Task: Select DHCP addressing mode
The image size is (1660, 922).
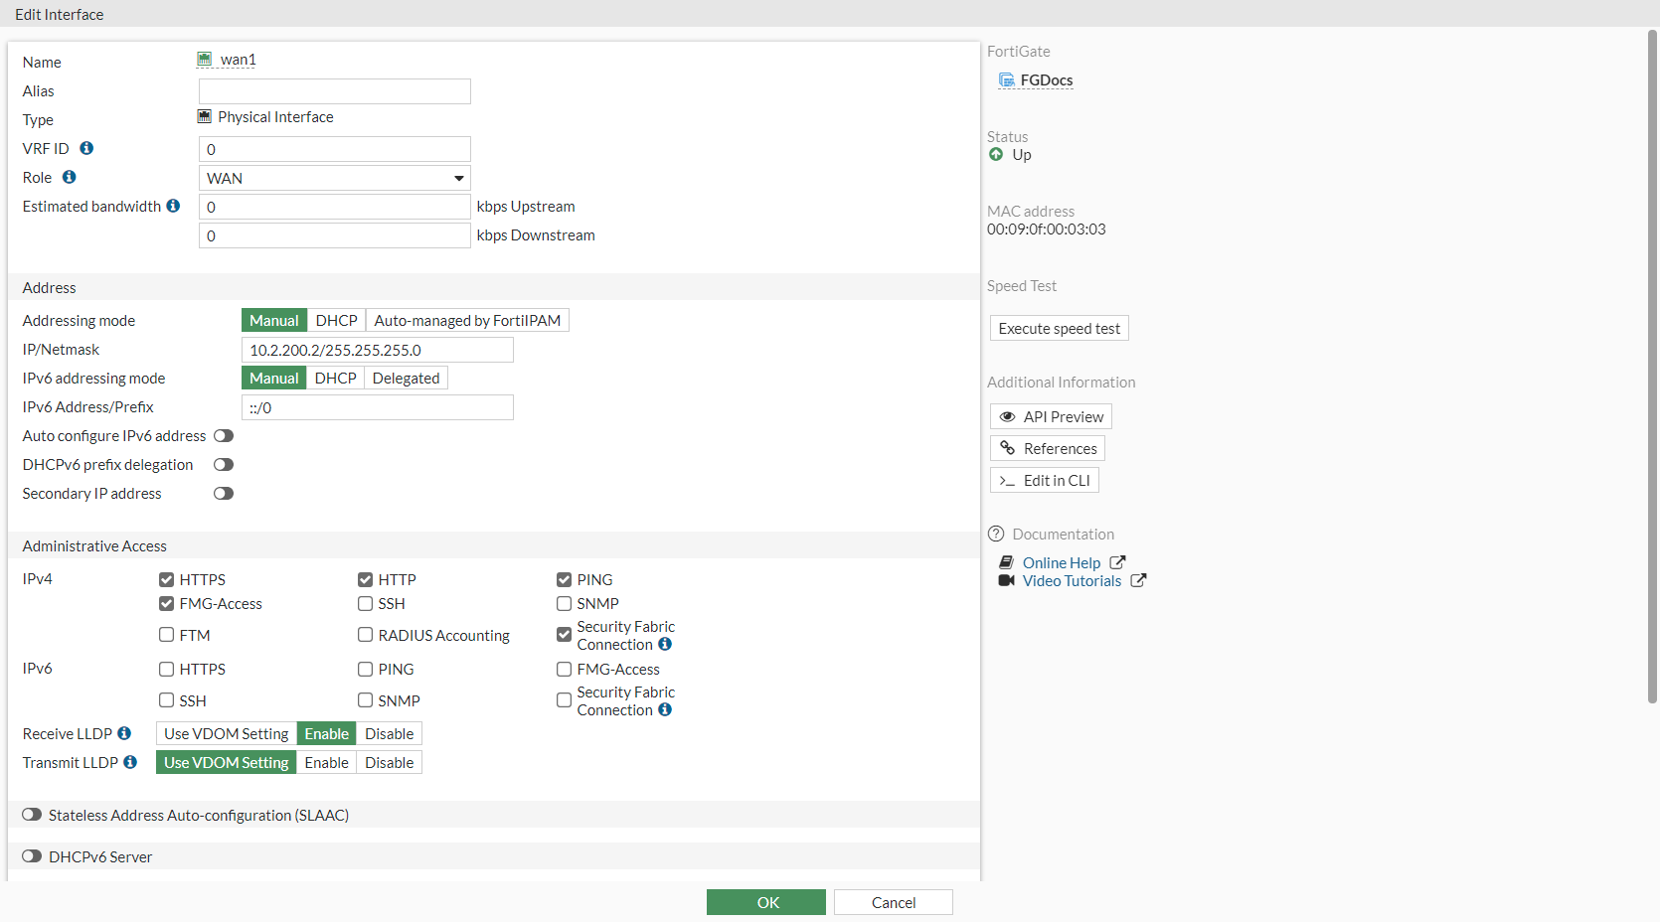Action: (x=336, y=320)
